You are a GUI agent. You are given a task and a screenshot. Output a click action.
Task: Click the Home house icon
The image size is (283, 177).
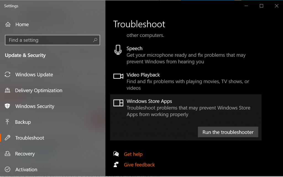[x=8, y=24]
